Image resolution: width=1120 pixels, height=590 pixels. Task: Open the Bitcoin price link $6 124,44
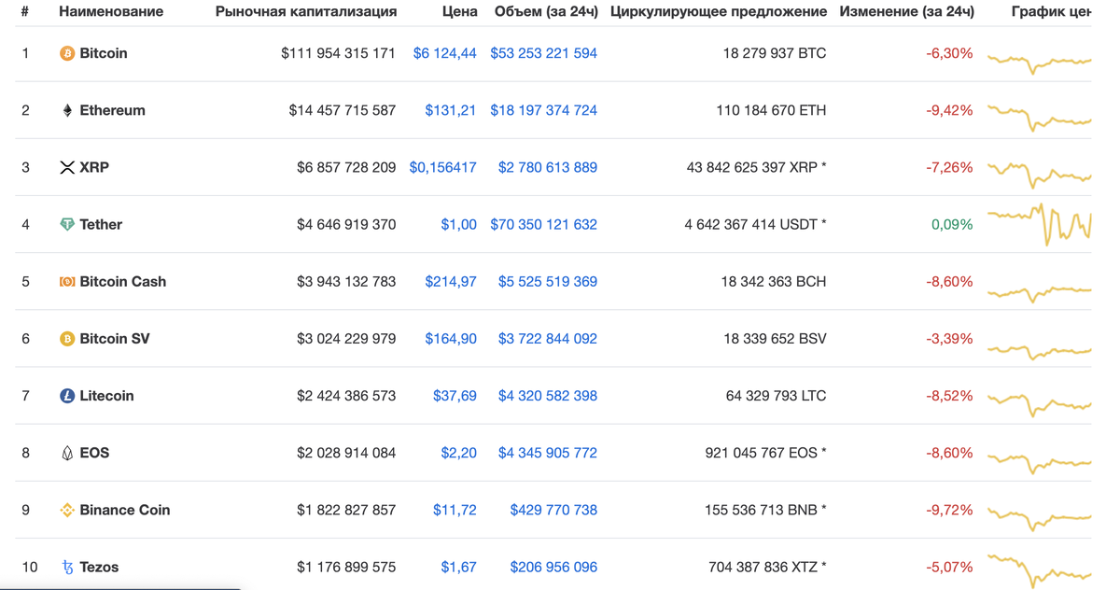click(445, 53)
